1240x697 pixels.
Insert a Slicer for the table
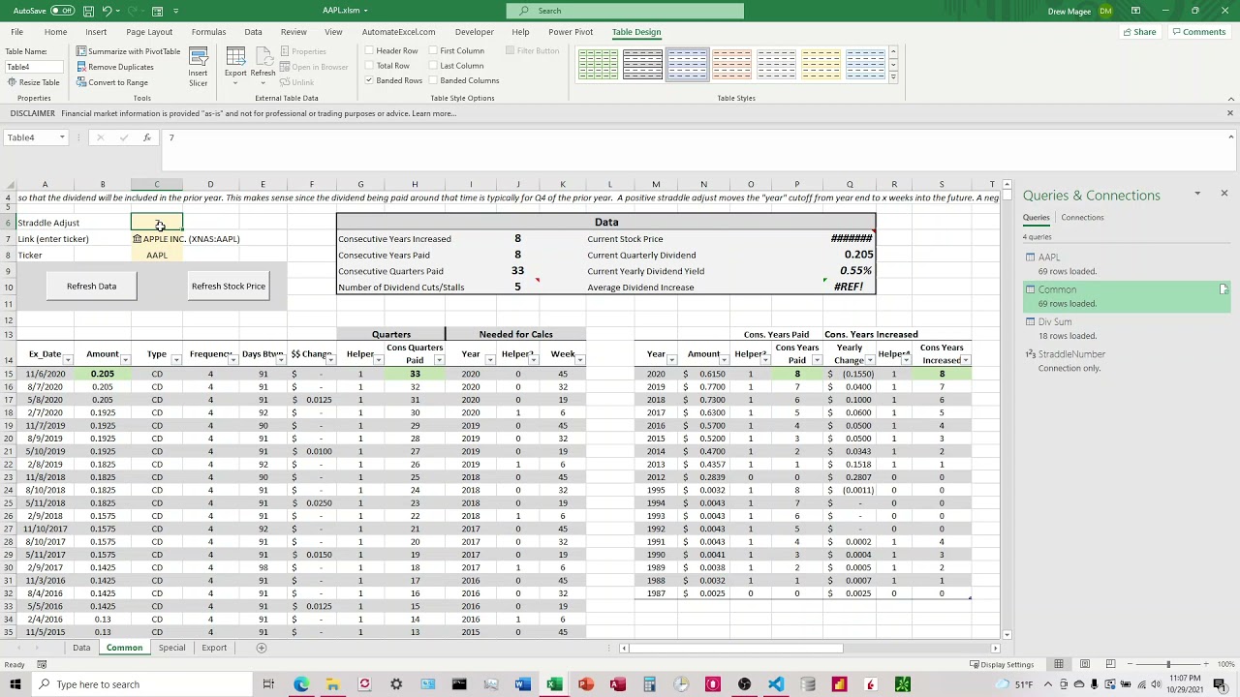pyautogui.click(x=198, y=68)
